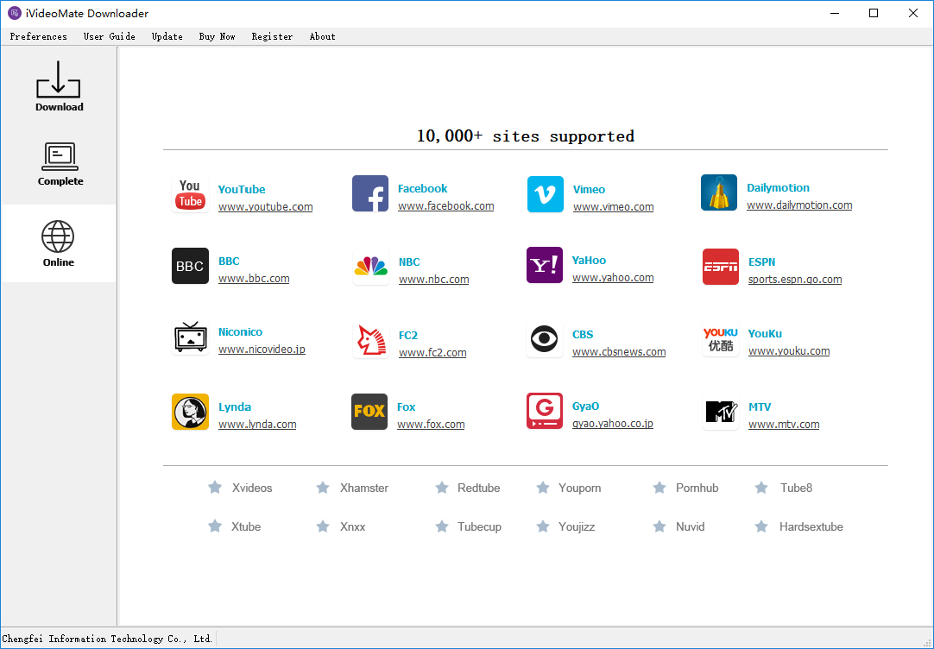
Task: Click the star beside Tubecup
Action: point(442,526)
